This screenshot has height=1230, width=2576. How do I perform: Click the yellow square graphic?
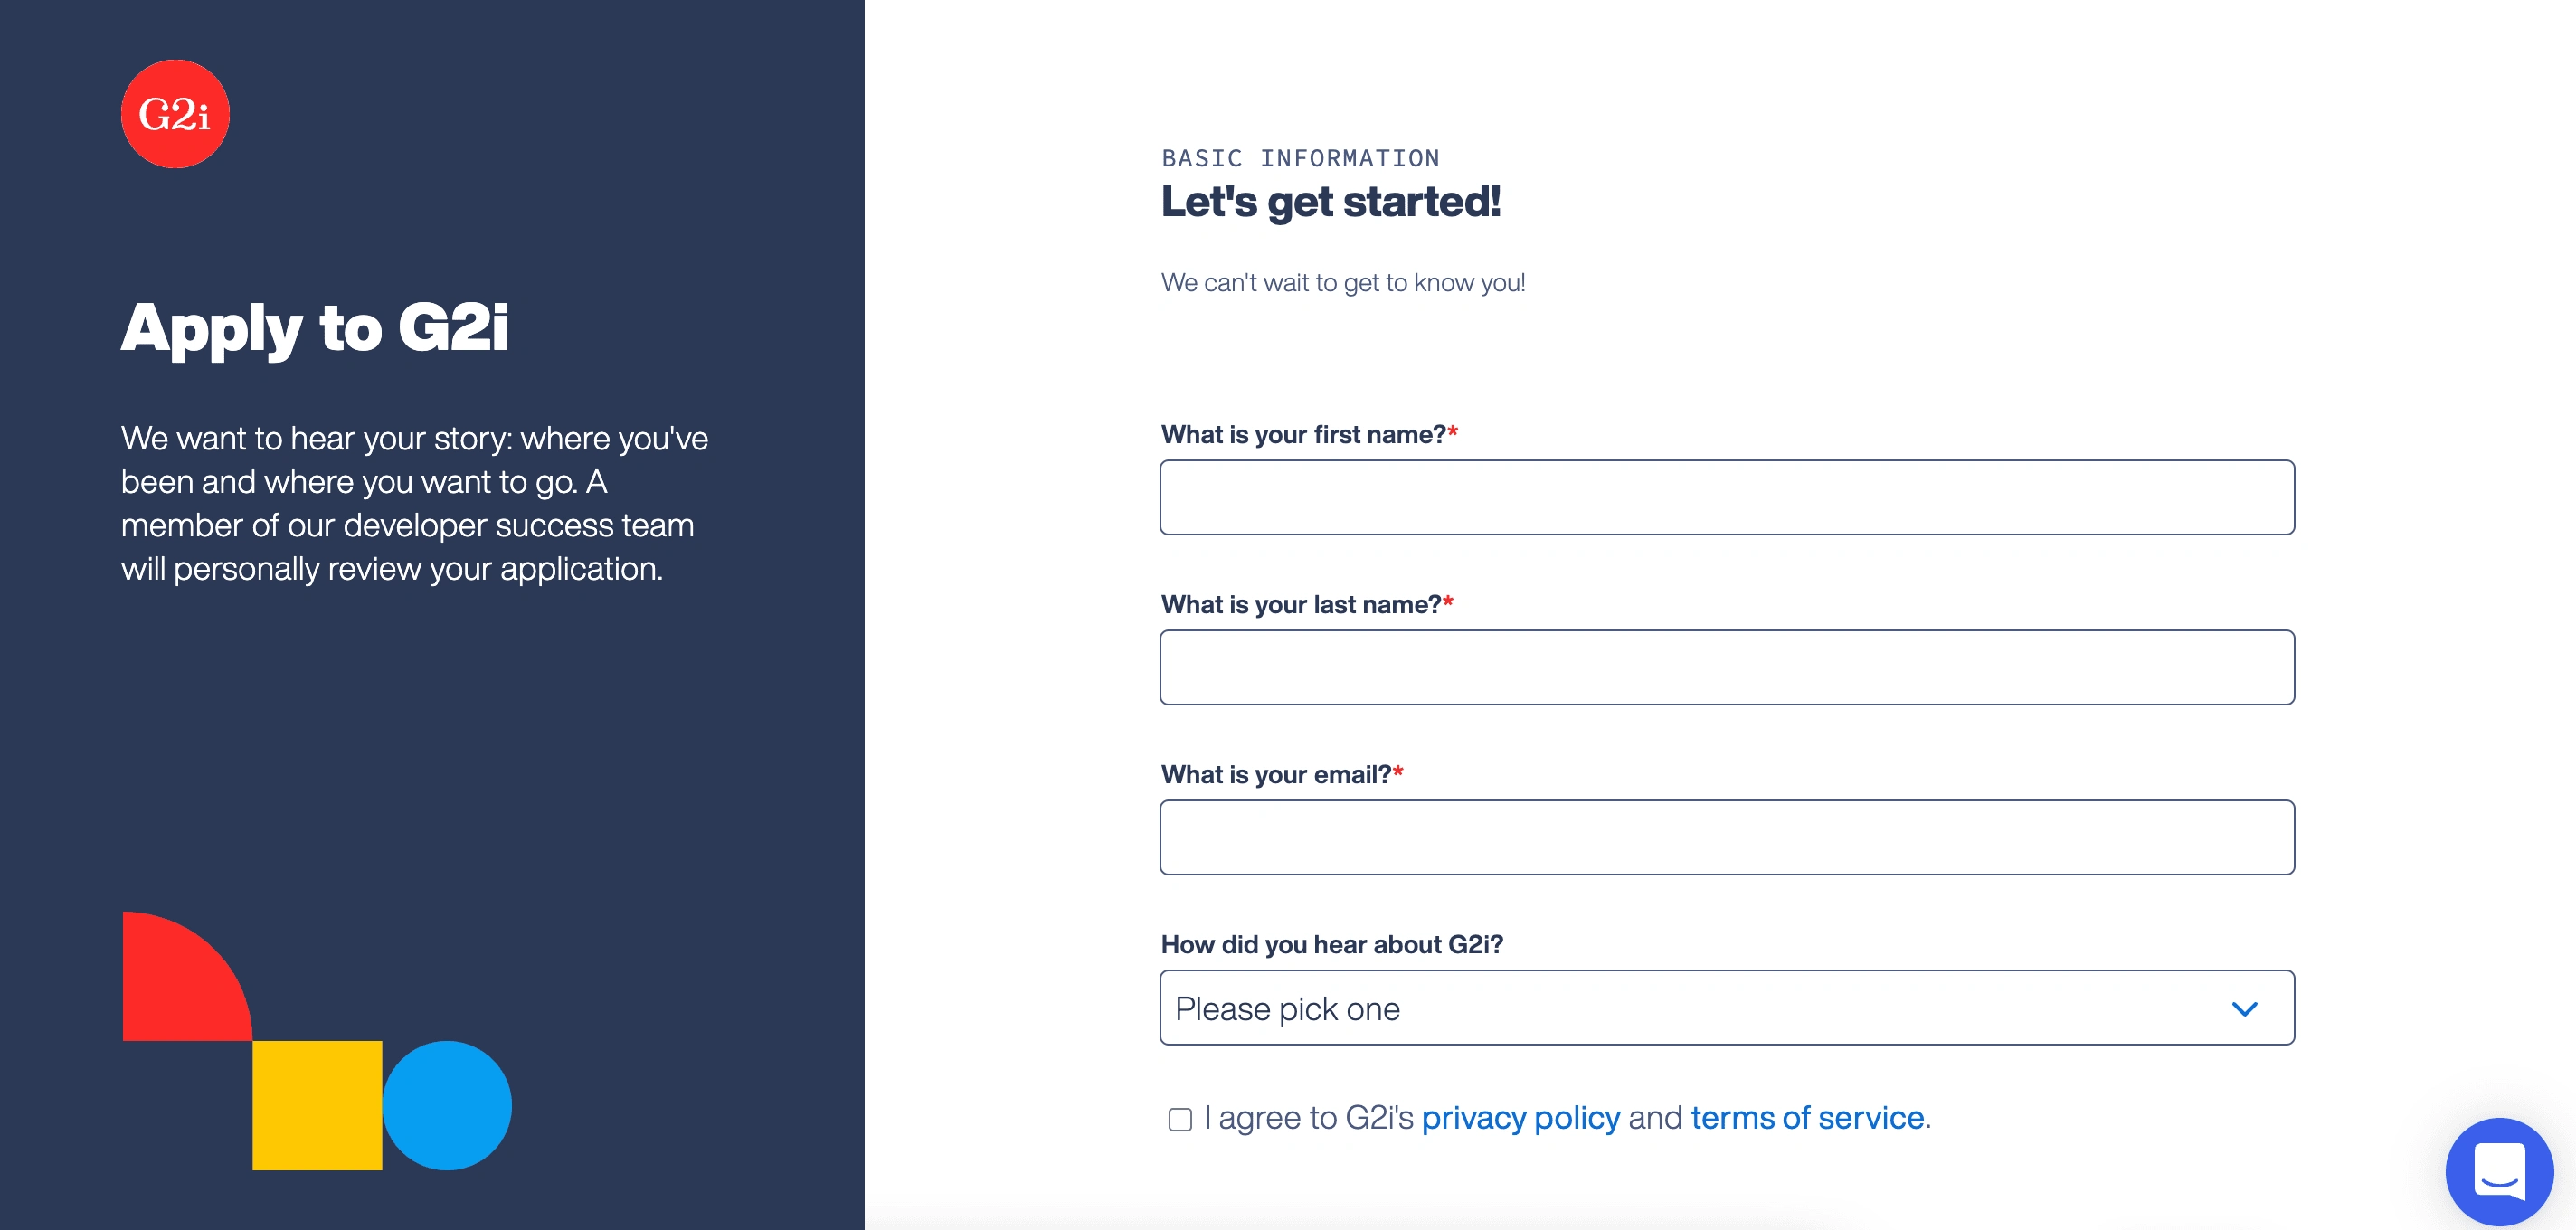click(x=317, y=1105)
